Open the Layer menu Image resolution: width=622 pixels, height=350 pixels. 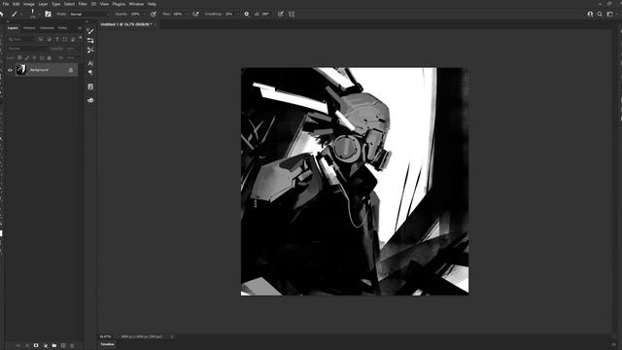(x=43, y=4)
